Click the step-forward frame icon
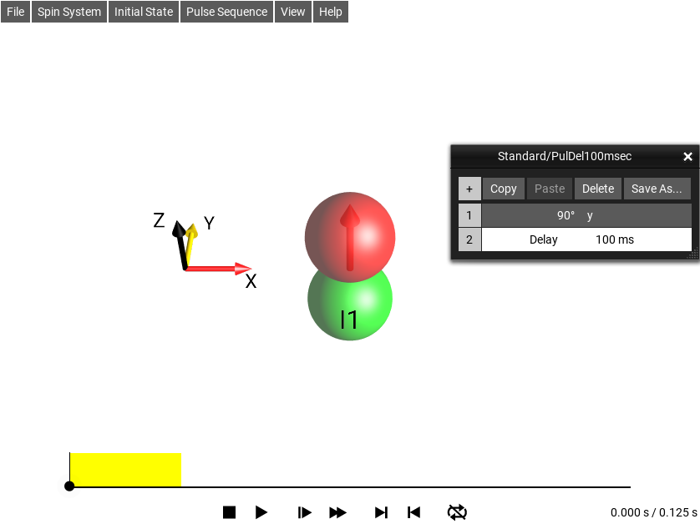This screenshot has width=700, height=524. [305, 512]
